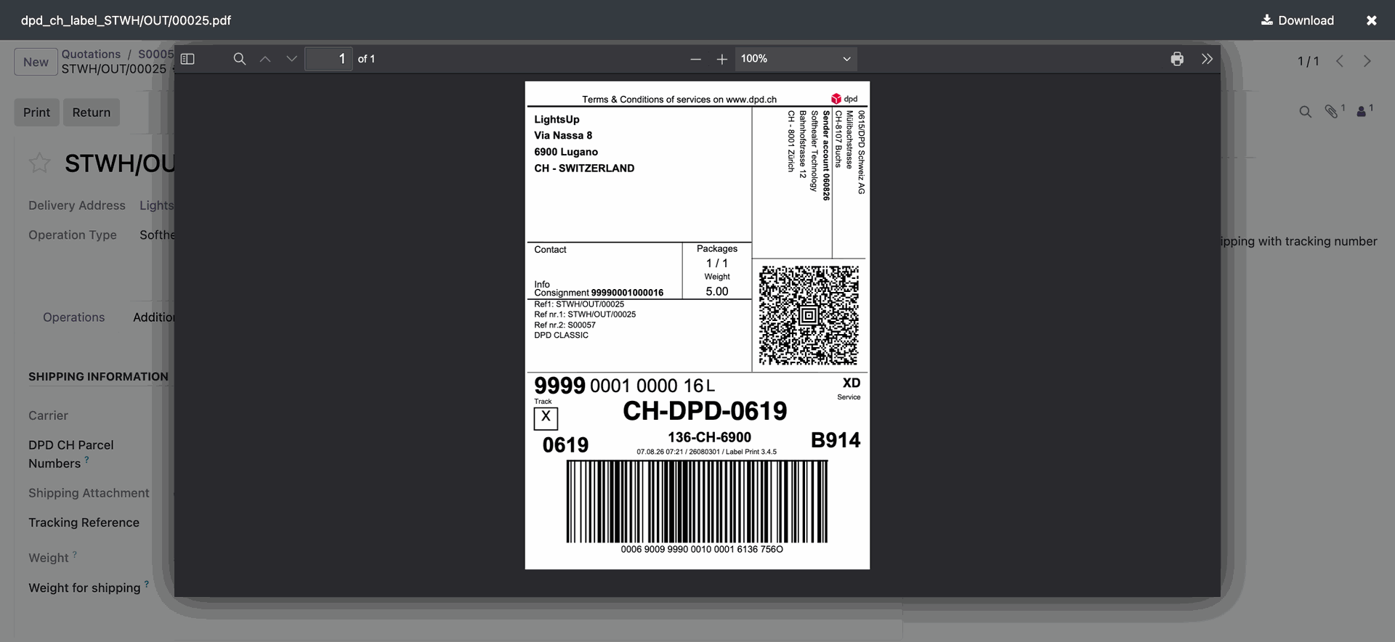Go to next PDF page
This screenshot has width=1395, height=642.
291,59
